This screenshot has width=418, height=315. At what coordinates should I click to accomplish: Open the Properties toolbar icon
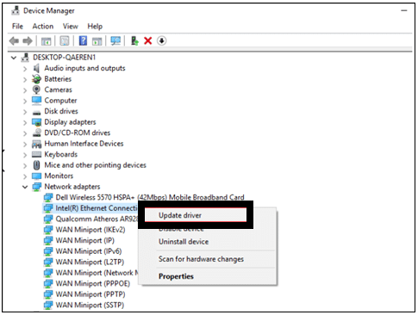coord(65,41)
